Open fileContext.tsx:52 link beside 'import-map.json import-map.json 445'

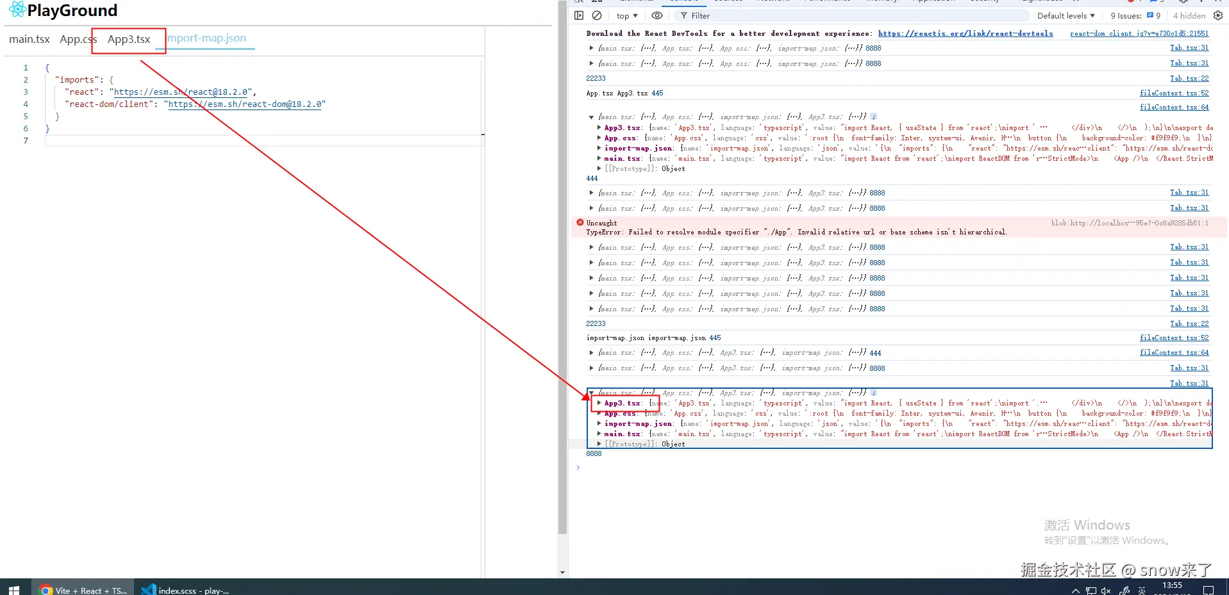[x=1174, y=338]
